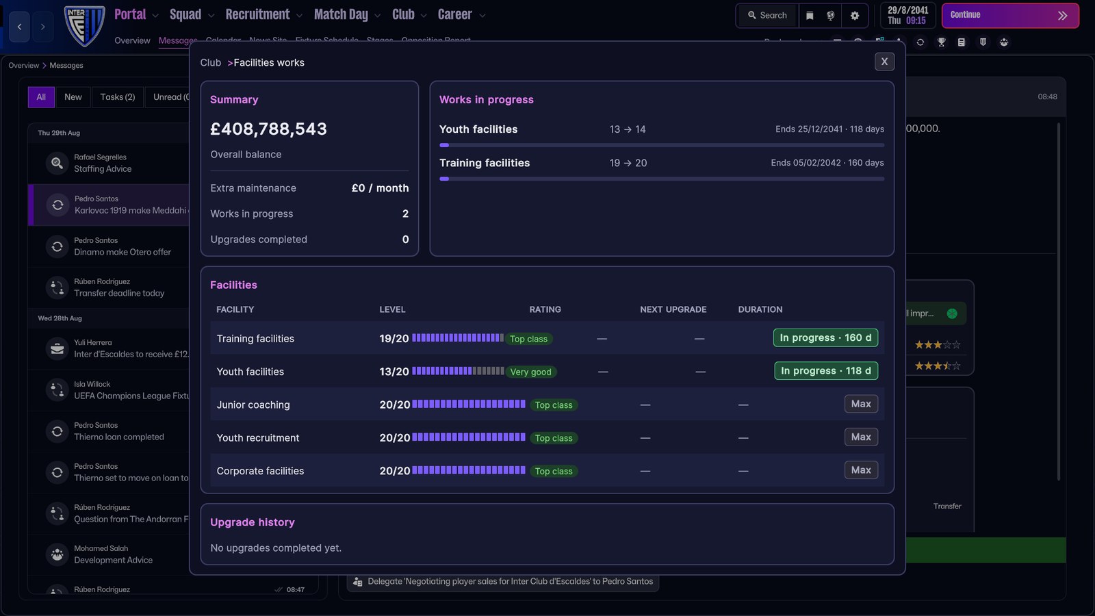The width and height of the screenshot is (1095, 616).
Task: Click the people group filter icon
Action: (1004, 42)
